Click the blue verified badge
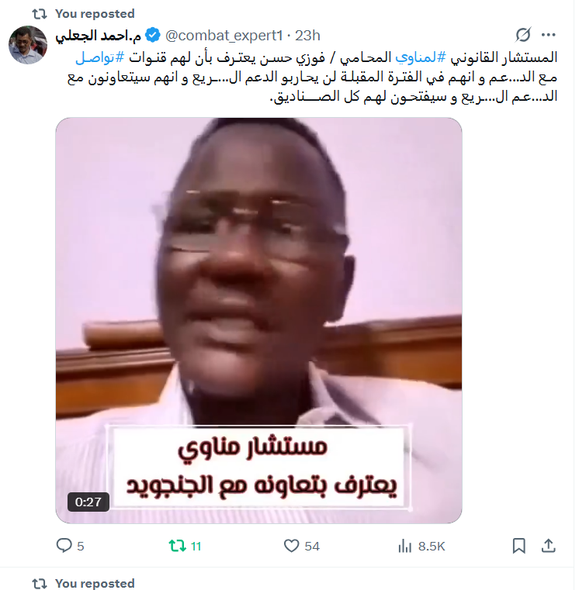Image resolution: width=586 pixels, height=590 pixels. (153, 35)
